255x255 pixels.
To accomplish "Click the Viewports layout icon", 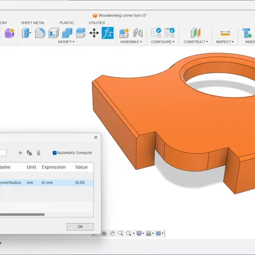I will click(158, 233).
